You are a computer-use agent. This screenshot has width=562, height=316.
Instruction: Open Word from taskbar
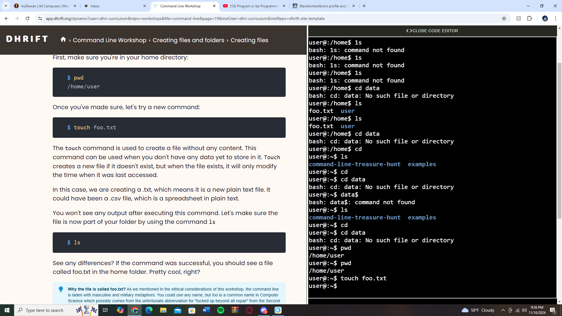(206, 310)
